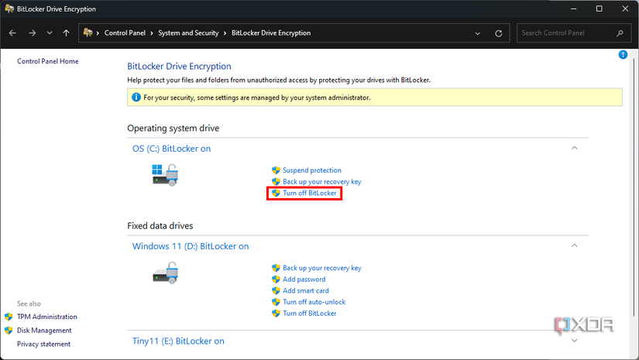Go to System and Security breadcrumb
The height and width of the screenshot is (360, 639).
tap(189, 33)
